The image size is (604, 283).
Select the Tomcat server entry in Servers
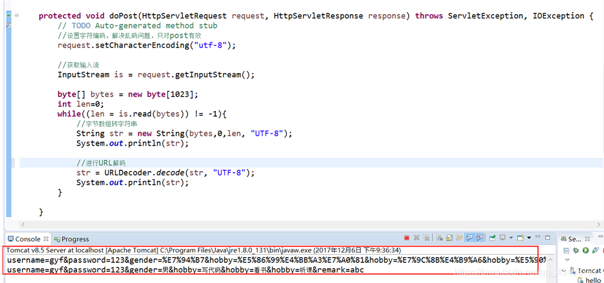pos(587,271)
